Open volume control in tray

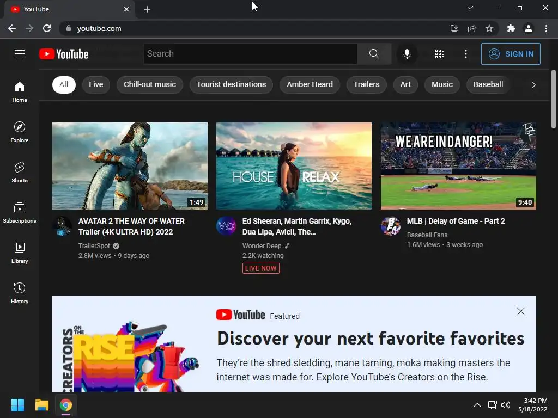[x=506, y=405]
